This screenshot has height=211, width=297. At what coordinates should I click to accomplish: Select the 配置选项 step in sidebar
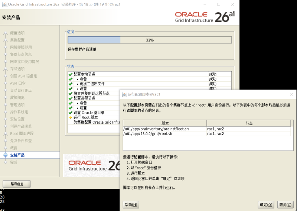click(x=17, y=33)
